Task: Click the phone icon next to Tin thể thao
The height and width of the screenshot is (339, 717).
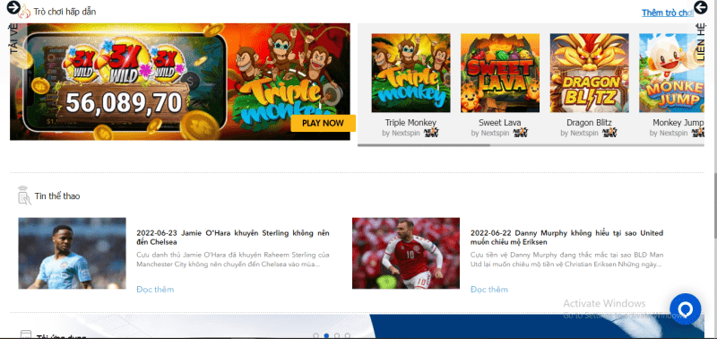Action: pos(24,196)
